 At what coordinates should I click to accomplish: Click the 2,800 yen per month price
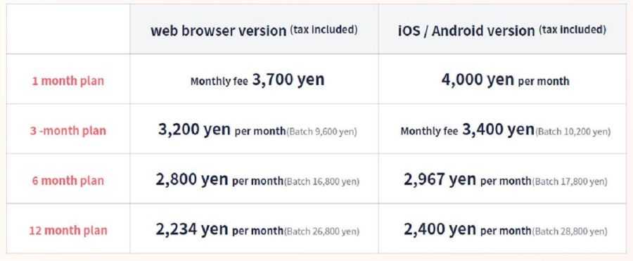pyautogui.click(x=219, y=180)
